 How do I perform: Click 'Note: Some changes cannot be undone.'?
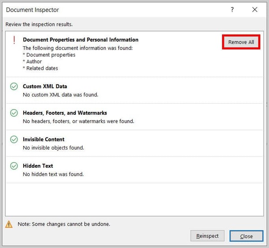point(64,224)
